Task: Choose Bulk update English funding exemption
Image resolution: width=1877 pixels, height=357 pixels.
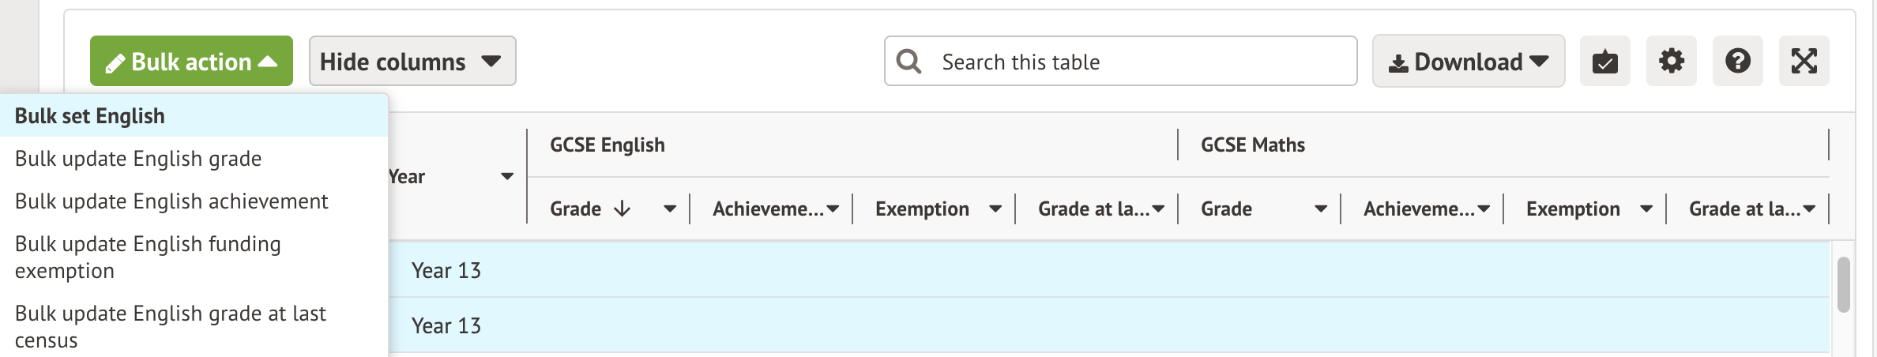Action: pos(148,257)
